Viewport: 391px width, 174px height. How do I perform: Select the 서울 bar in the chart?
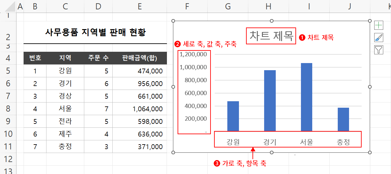tap(306, 97)
